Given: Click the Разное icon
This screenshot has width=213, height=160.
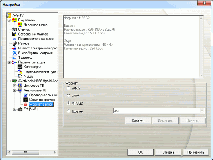Looking at the screenshot, I should [x=15, y=43].
